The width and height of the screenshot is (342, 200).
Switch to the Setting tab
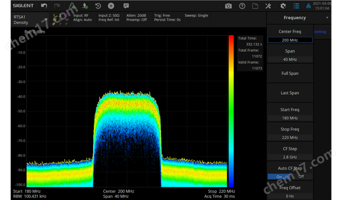coord(320,32)
